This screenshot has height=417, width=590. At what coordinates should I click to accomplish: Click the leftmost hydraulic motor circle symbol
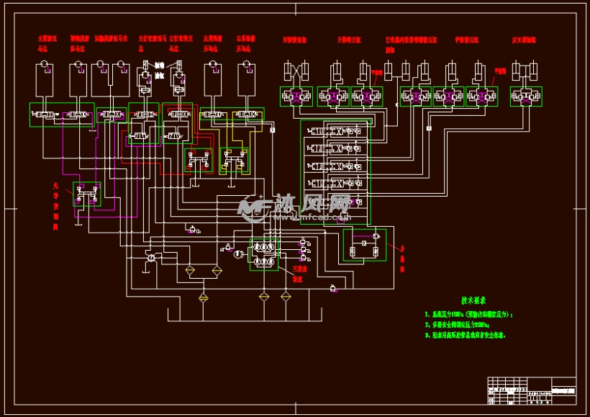[x=45, y=63]
